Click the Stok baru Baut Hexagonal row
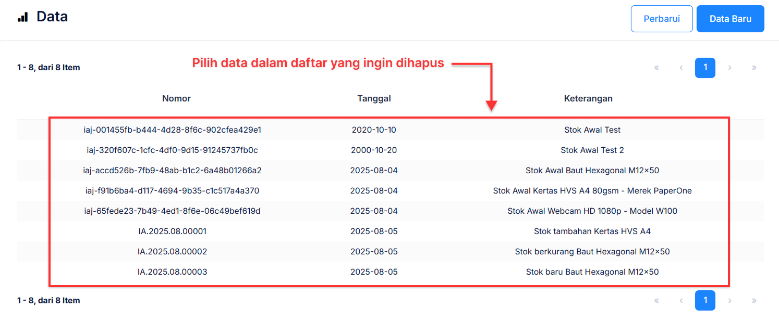This screenshot has width=779, height=322. click(x=592, y=272)
